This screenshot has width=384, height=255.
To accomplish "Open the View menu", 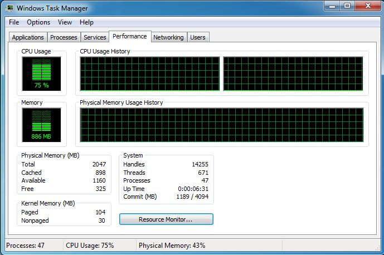I will 65,22.
